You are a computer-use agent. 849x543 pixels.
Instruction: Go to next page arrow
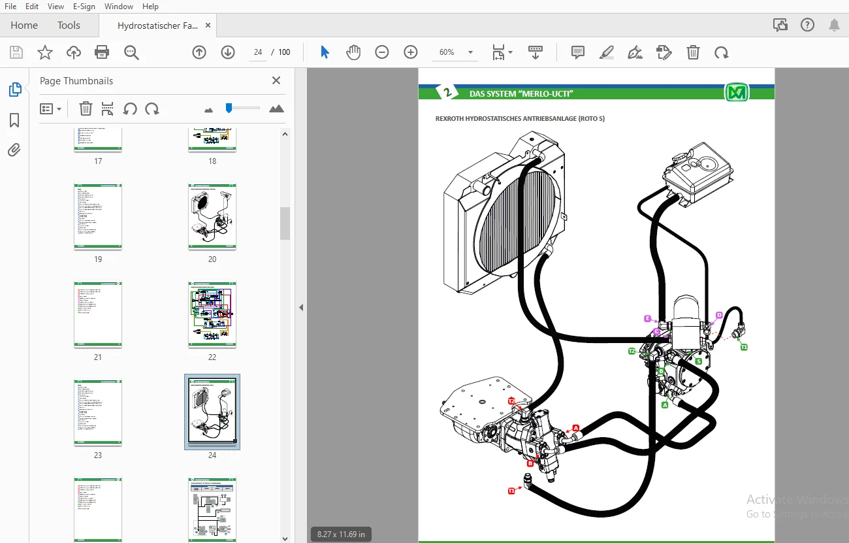pyautogui.click(x=228, y=52)
